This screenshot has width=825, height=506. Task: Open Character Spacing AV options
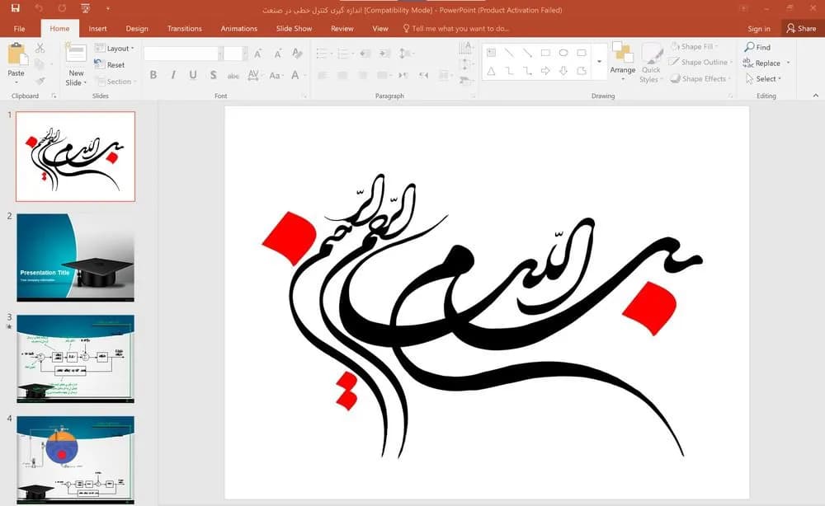pyautogui.click(x=254, y=75)
